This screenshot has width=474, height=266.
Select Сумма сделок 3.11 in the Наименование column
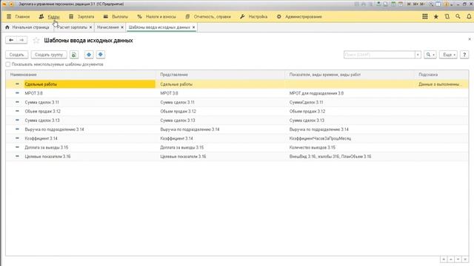[x=42, y=102]
